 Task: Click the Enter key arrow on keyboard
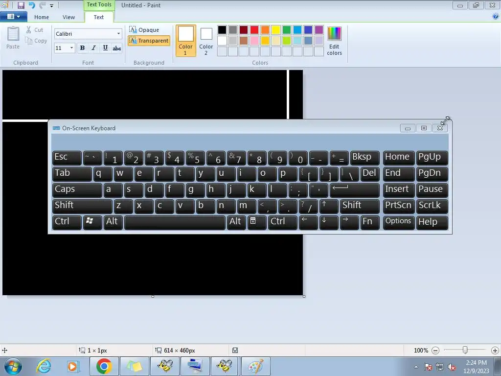[355, 190]
